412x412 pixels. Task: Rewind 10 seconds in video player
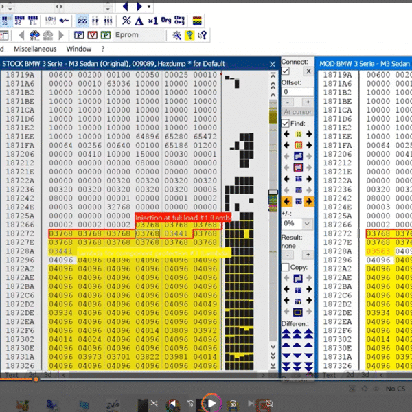click(x=190, y=403)
